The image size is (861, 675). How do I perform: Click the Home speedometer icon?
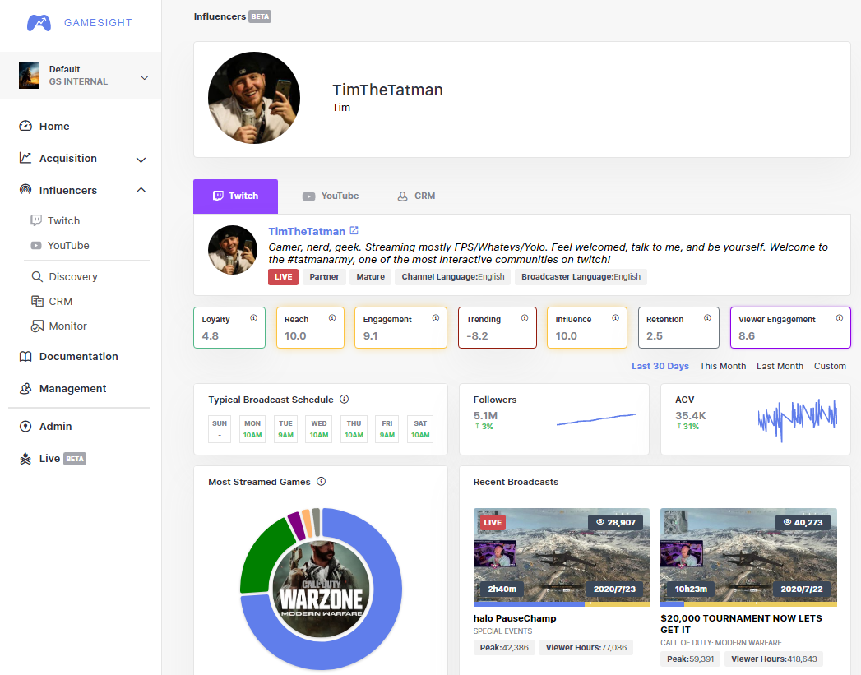click(25, 126)
